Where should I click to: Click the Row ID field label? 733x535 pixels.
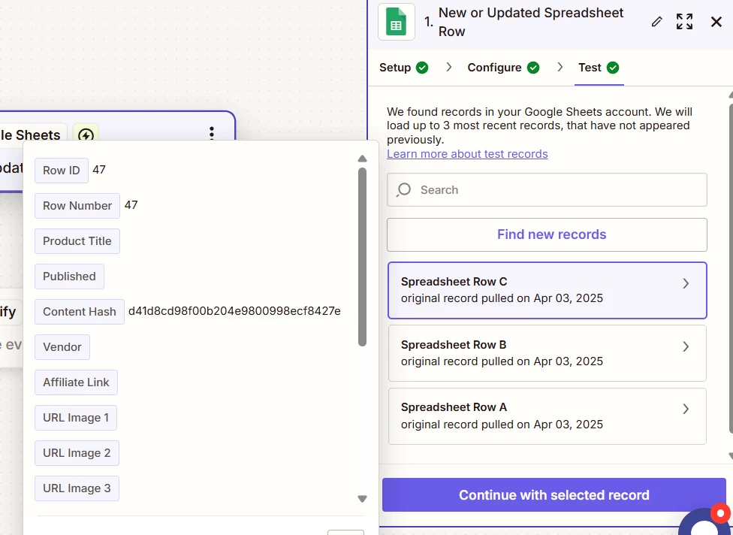(62, 171)
